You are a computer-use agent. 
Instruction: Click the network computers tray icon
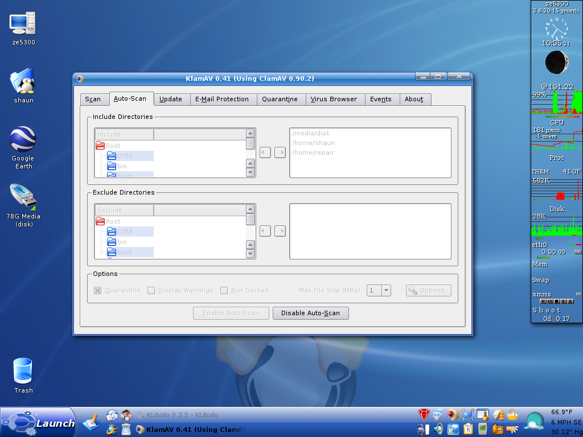(x=438, y=415)
